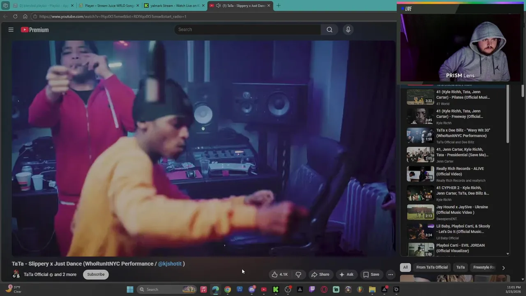Play the Playboi Carti EVIL J0RDAN thumbnail
The height and width of the screenshot is (296, 526).
coord(420,250)
